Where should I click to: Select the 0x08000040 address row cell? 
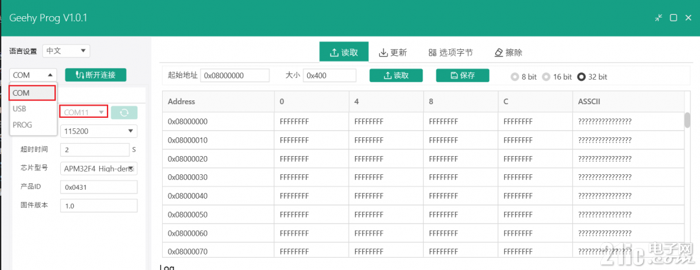[218, 196]
